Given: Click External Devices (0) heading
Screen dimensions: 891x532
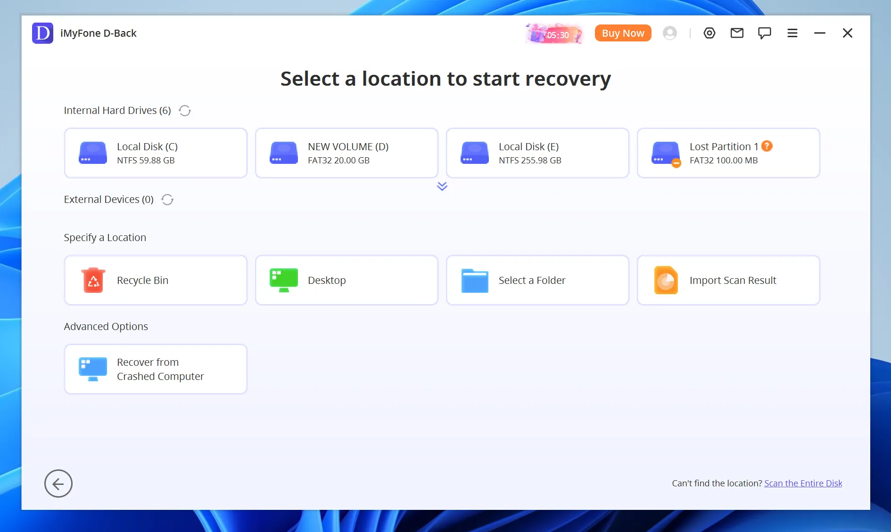Looking at the screenshot, I should pos(109,200).
